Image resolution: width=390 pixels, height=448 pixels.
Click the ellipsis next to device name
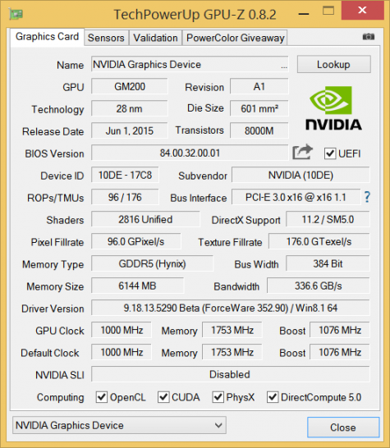[x=283, y=67]
